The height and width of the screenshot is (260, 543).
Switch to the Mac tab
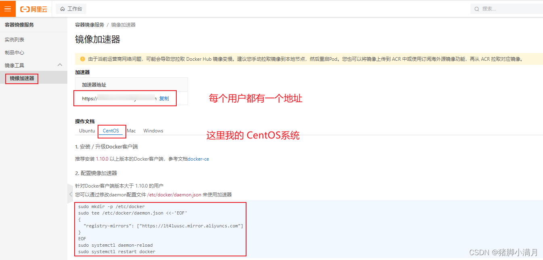pos(131,131)
